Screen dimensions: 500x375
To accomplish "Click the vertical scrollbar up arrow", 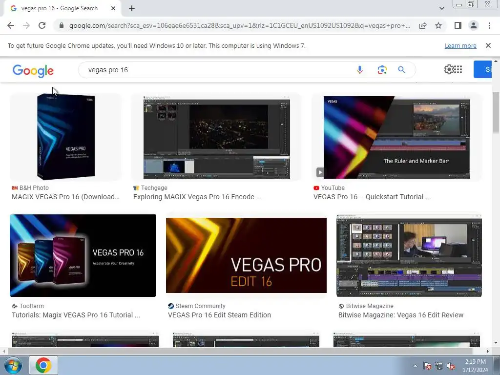I will [x=496, y=61].
